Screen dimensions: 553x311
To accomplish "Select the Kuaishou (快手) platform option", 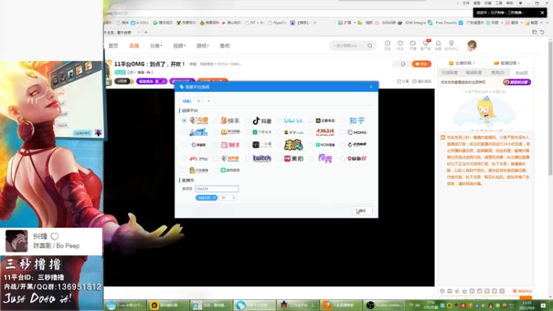I will point(216,120).
